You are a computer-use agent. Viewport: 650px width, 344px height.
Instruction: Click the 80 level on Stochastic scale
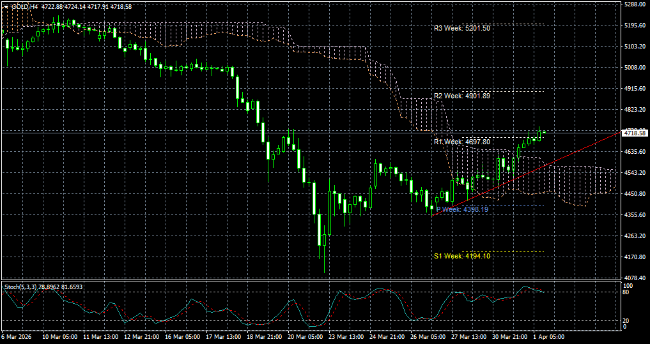[x=627, y=292]
